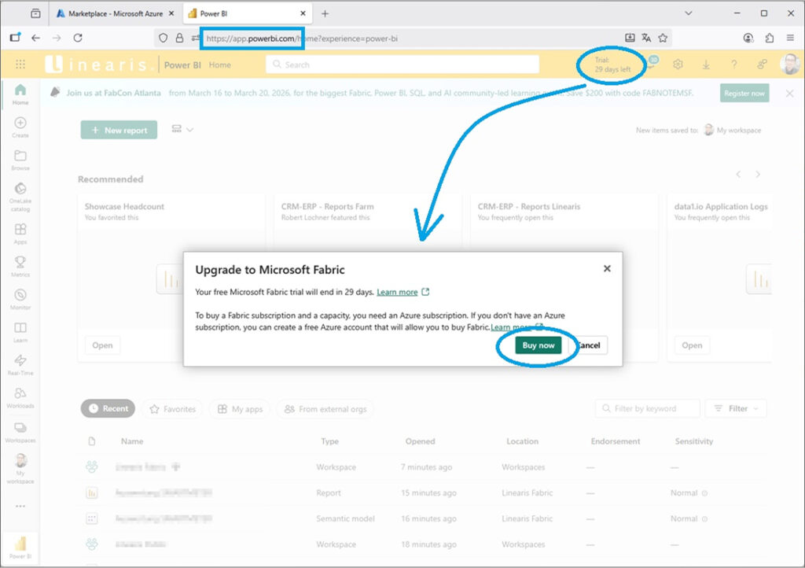Dismiss the FabCon Atlanta banner

coord(789,93)
